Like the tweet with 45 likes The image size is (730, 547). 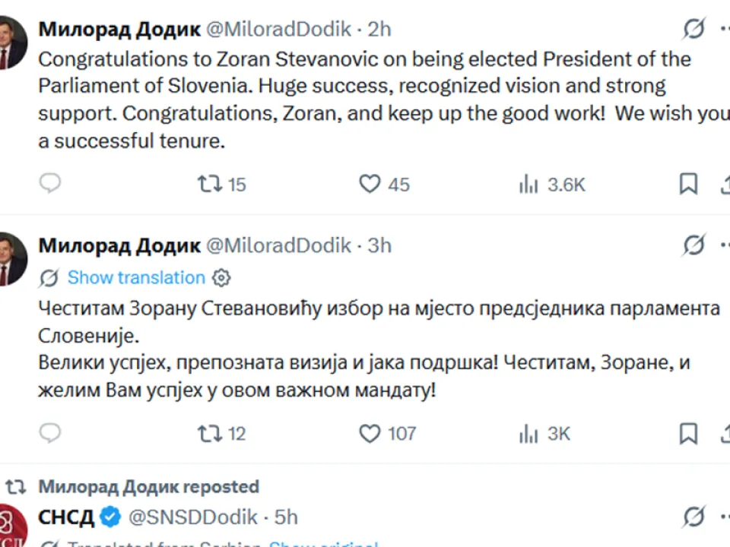pos(370,184)
